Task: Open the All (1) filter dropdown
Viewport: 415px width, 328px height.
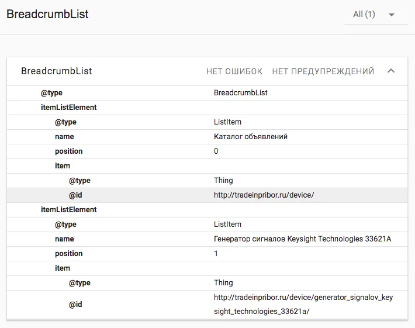Action: click(x=375, y=15)
